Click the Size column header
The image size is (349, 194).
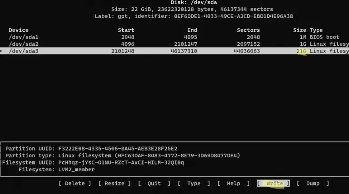299,30
